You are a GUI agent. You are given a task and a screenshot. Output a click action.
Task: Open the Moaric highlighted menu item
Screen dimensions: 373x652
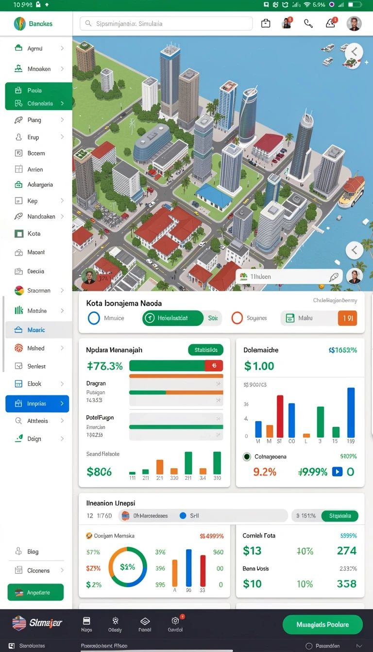tap(38, 330)
